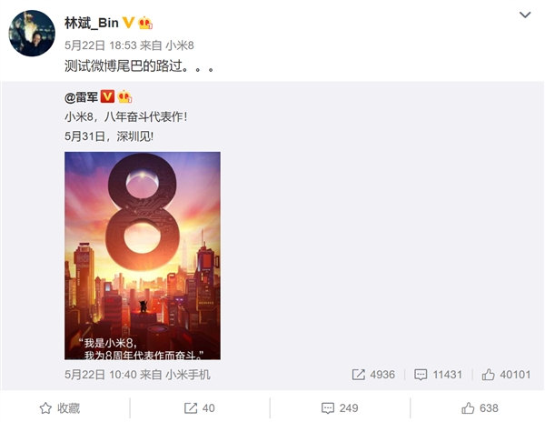Click the repost button showing 40

pyautogui.click(x=200, y=408)
